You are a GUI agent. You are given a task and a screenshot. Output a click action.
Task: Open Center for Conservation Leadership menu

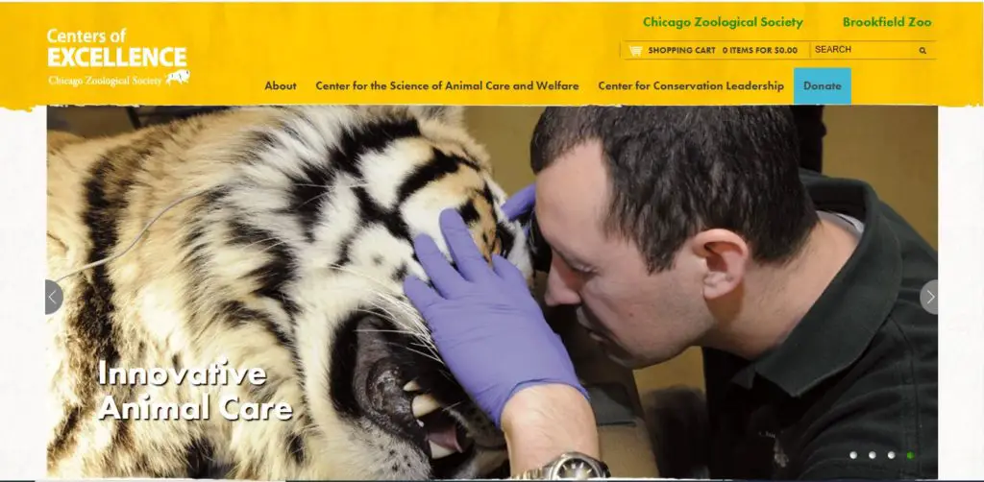pos(691,85)
